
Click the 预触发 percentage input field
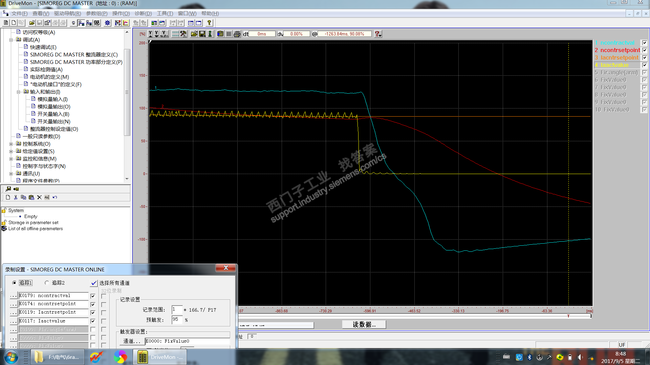pyautogui.click(x=177, y=319)
